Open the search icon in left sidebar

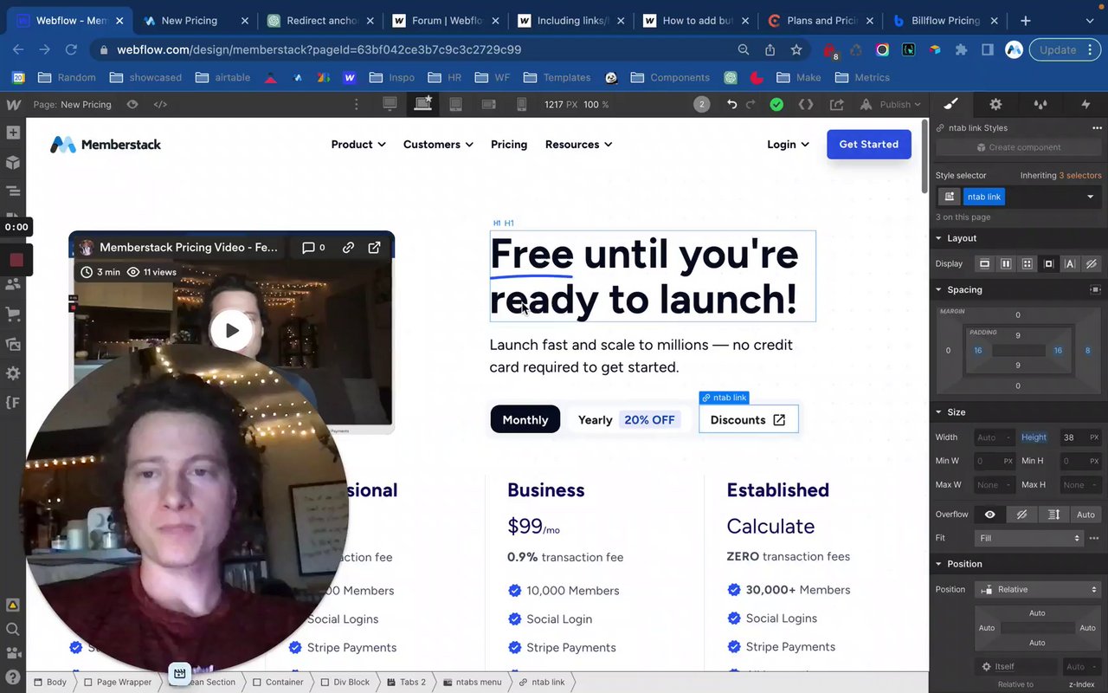(x=13, y=630)
